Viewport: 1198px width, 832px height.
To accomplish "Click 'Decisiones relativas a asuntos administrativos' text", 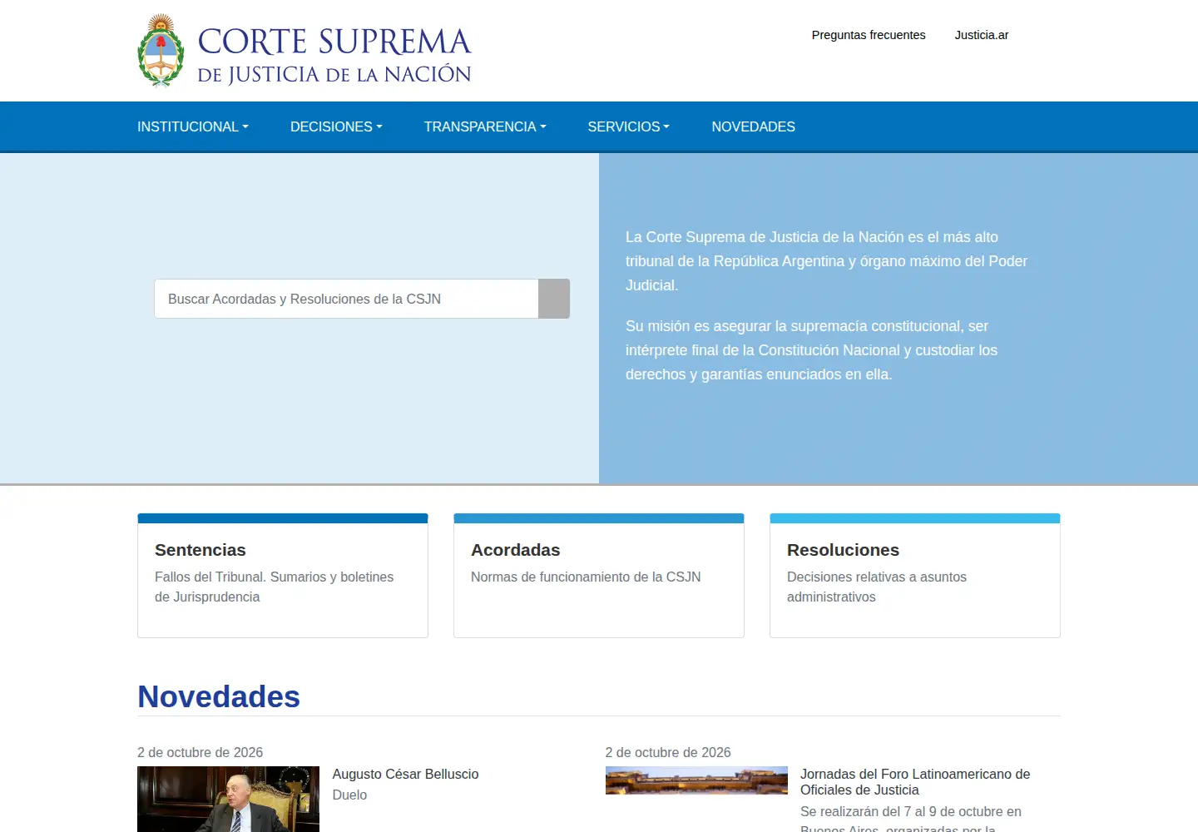I will coord(877,587).
